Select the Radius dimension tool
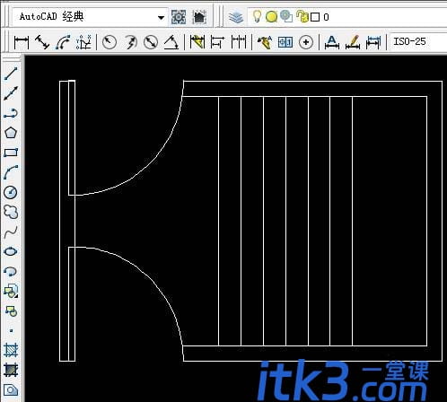447x402 pixels. (110, 42)
